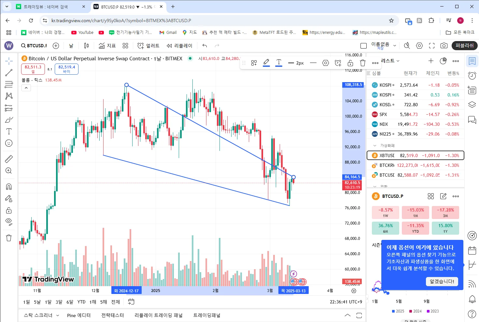Switch chart to fullscreen mode
479x322 pixels.
[432, 46]
